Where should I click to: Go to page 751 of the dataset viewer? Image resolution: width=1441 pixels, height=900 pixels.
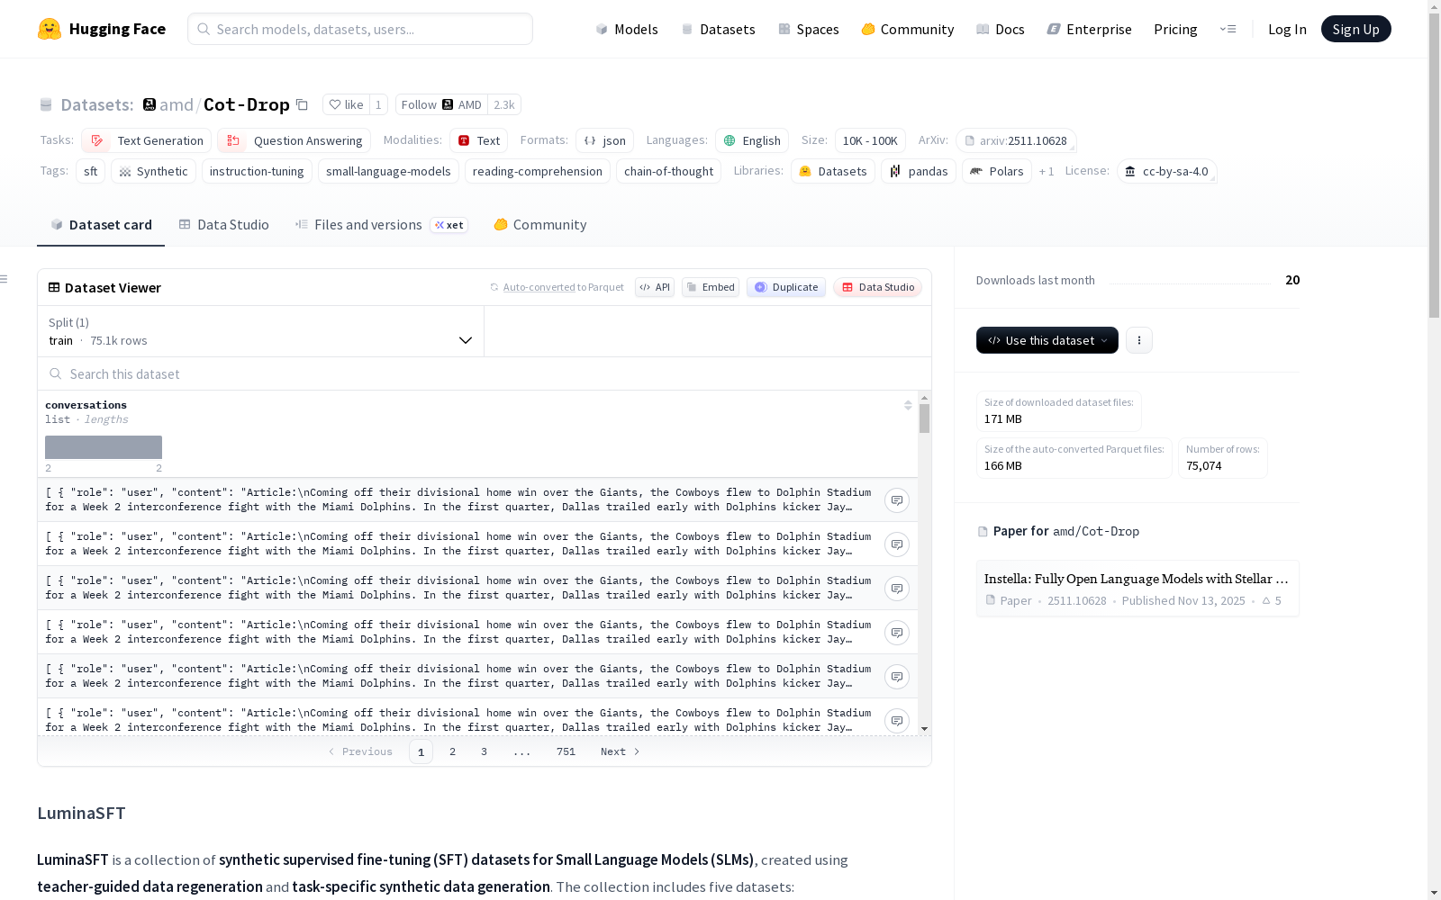click(566, 751)
